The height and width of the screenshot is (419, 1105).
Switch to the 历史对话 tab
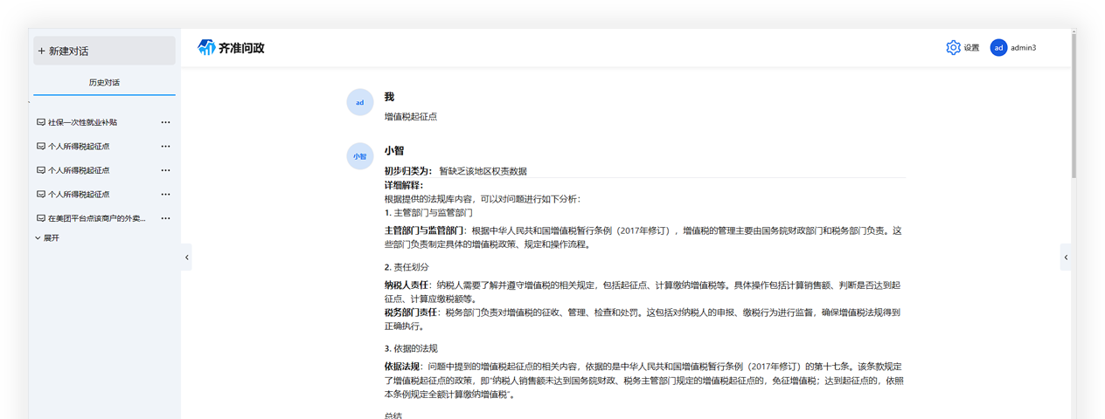click(x=104, y=82)
